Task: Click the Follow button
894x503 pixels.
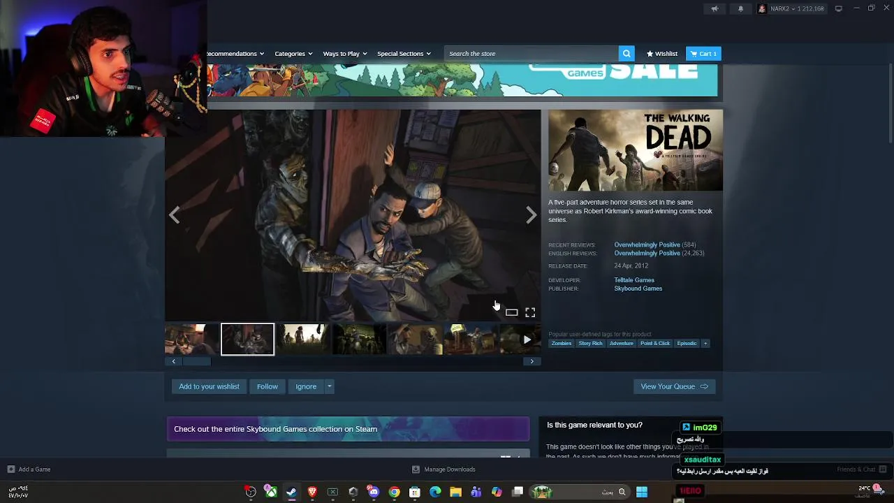Action: coord(267,386)
